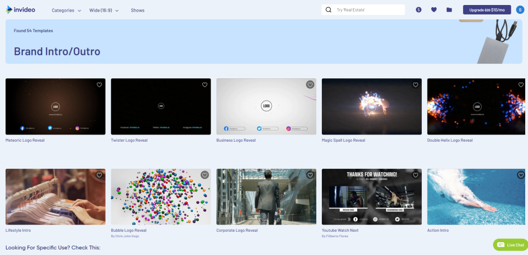The image size is (528, 255).
Task: Open the user profile avatar
Action: pos(518,10)
